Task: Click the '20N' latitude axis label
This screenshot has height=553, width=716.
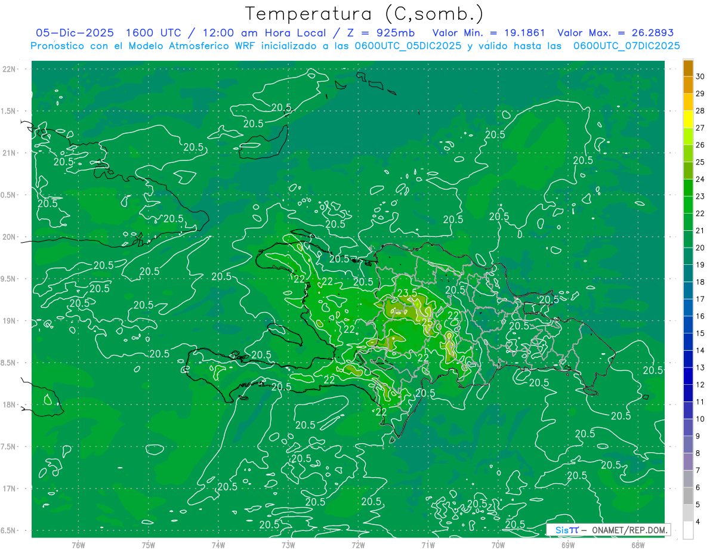Action: pos(9,237)
